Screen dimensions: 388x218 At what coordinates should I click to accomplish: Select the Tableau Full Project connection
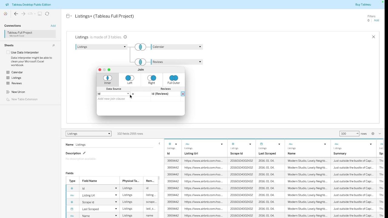(30, 34)
